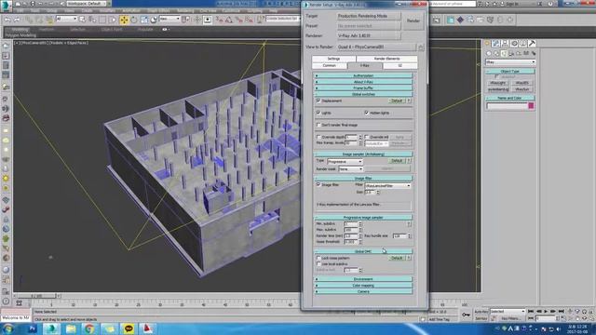
Task: Open KakaoTalk from taskbar
Action: point(129,328)
